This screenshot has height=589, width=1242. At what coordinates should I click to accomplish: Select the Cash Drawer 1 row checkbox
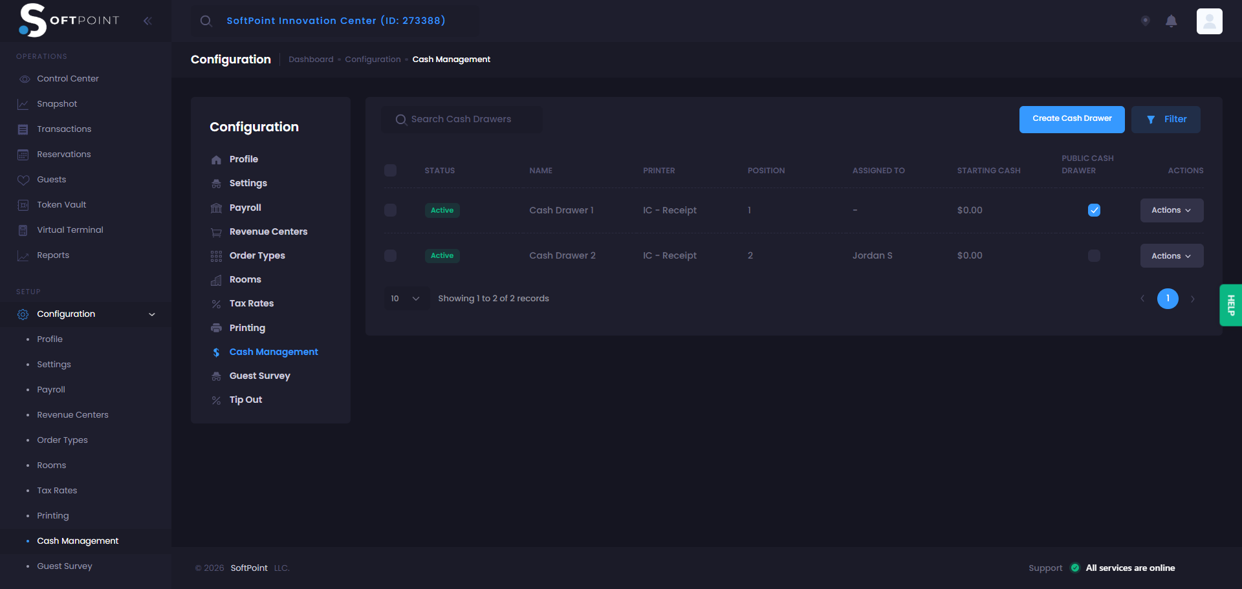pos(390,210)
